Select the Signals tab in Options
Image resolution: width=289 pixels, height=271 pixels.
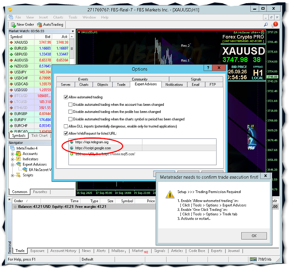pos(196,79)
